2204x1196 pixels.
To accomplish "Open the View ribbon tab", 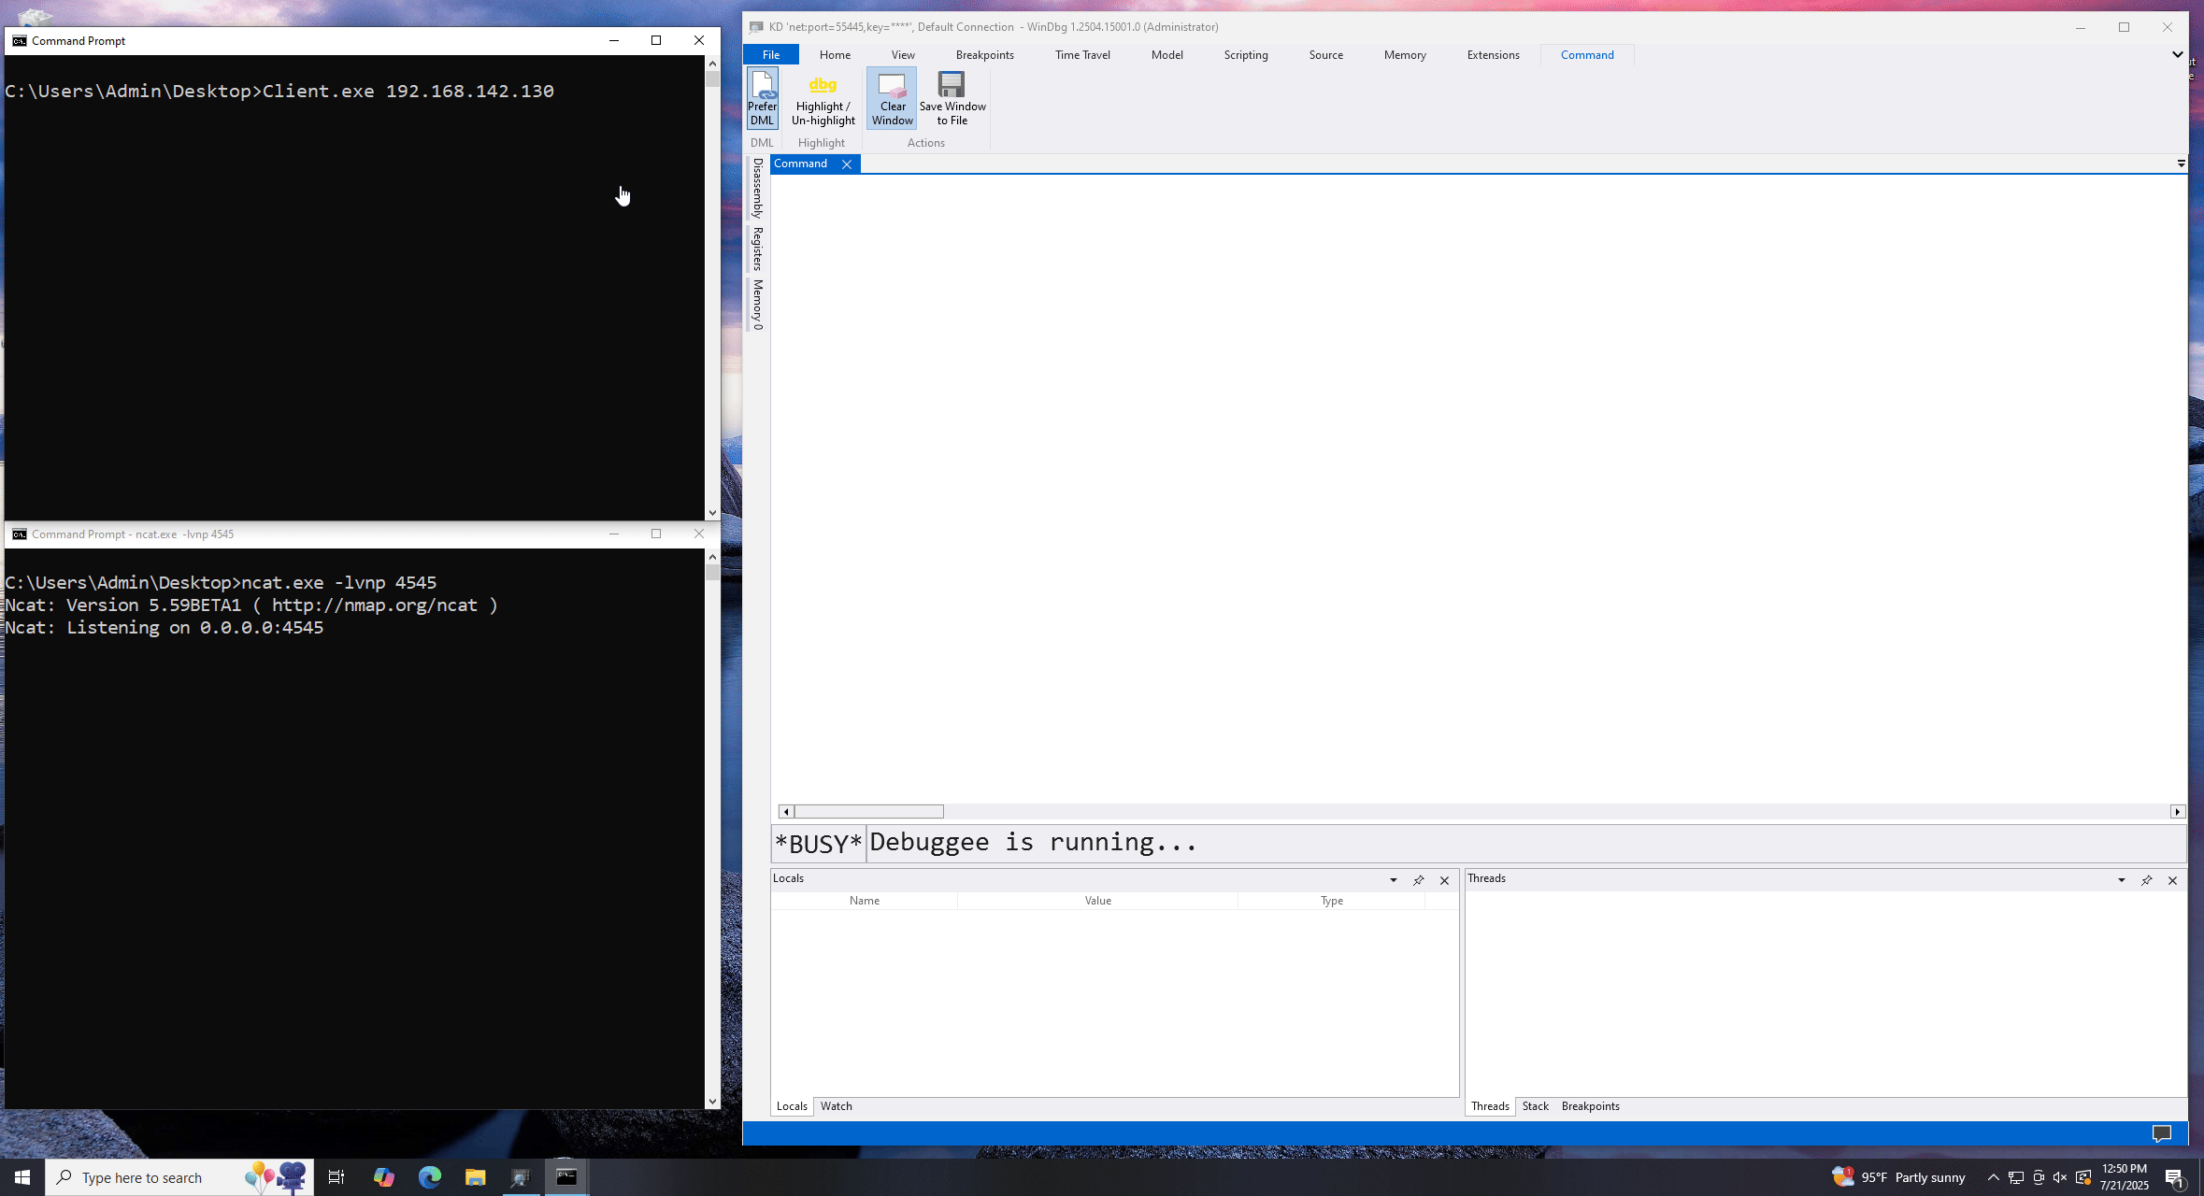I will click(x=903, y=55).
